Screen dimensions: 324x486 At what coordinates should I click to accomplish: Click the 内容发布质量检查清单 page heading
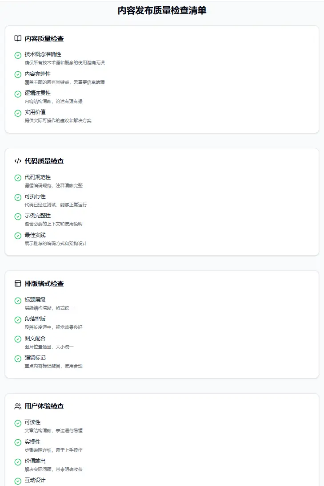click(162, 11)
